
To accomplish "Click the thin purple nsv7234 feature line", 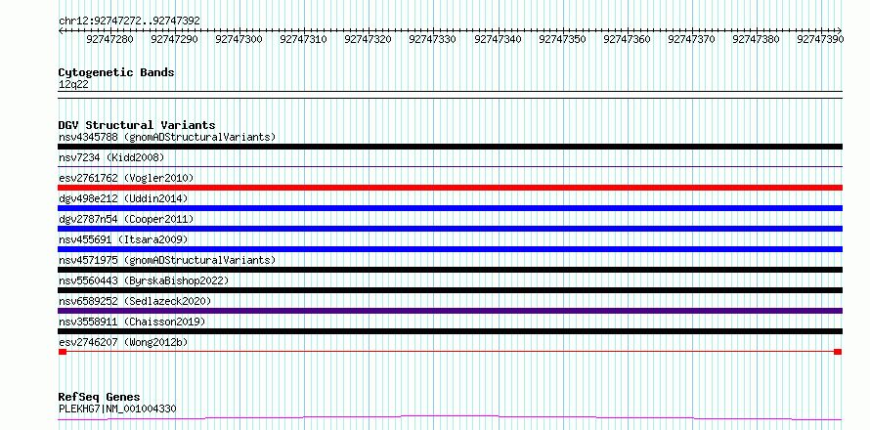I will (450, 166).
